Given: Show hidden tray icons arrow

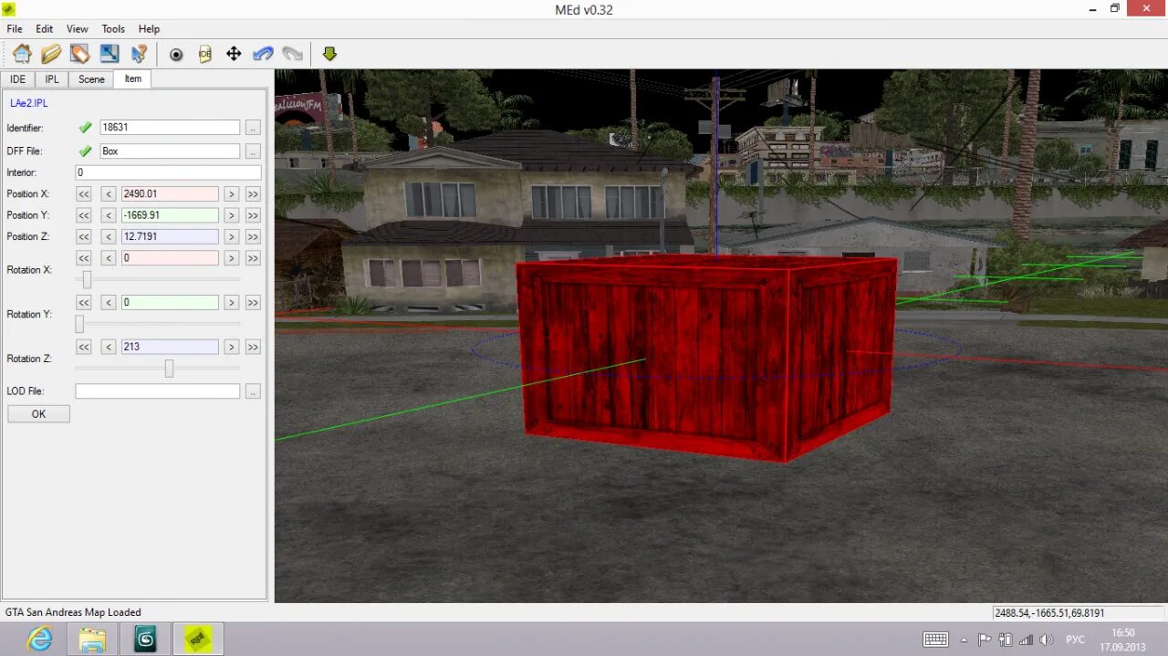Looking at the screenshot, I should tap(964, 640).
